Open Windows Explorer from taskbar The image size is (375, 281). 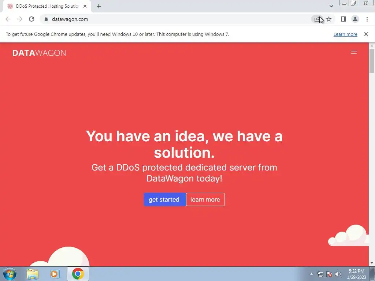pos(33,274)
